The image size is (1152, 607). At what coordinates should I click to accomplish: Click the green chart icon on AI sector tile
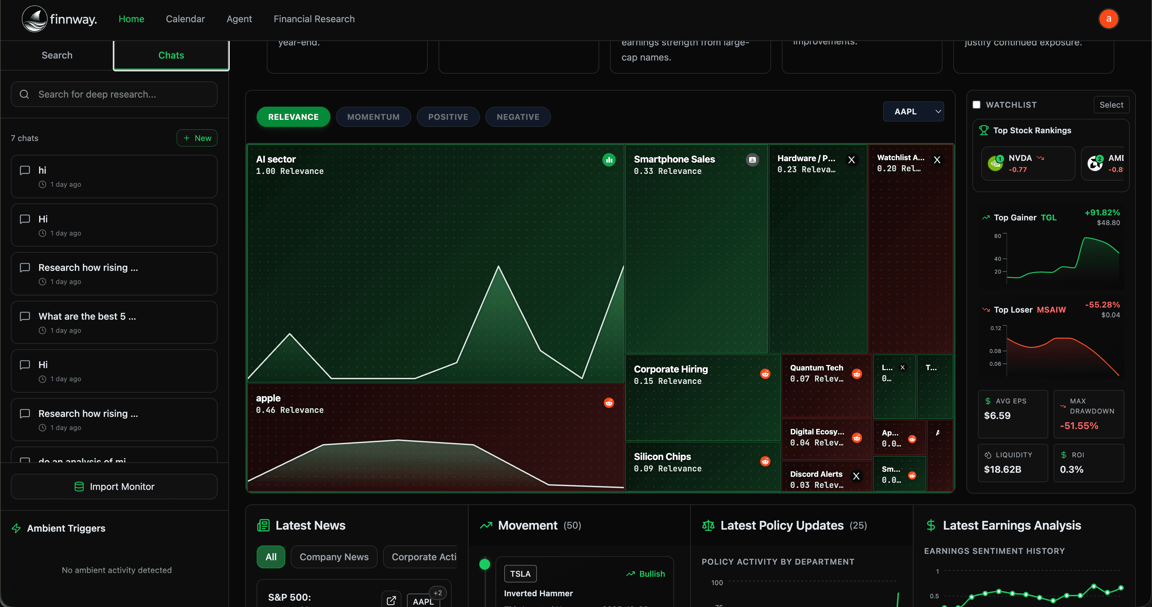609,160
